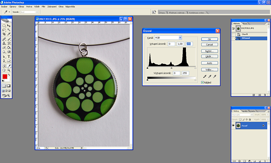Open the Filtr menu
Screen dimensions: 271x163
point(44,6)
